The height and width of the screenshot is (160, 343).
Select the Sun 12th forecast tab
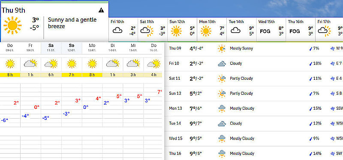(182, 29)
